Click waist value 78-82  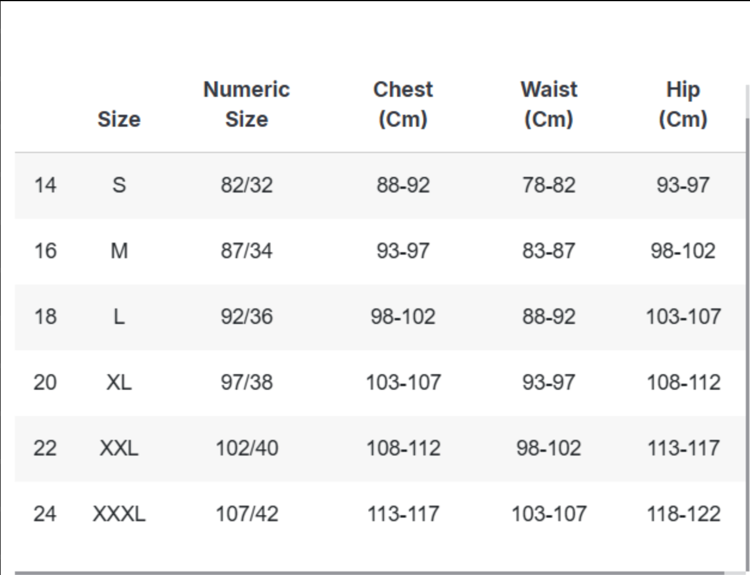click(549, 185)
